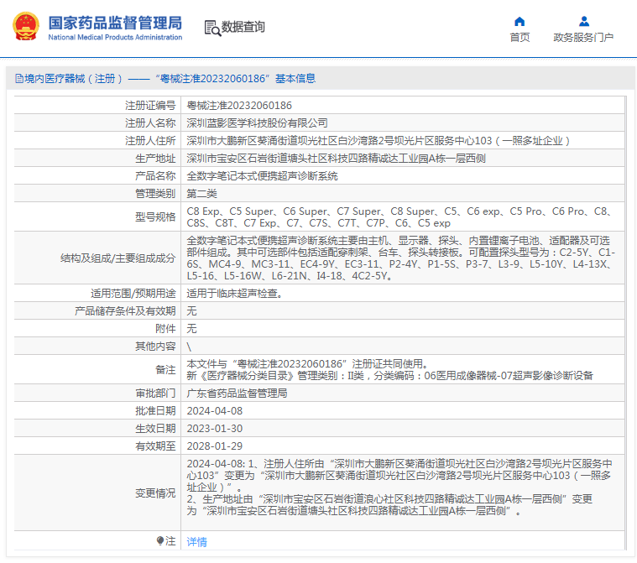637x563 pixels.
Task: Click the 有效期至 row label
Action: coord(155,446)
